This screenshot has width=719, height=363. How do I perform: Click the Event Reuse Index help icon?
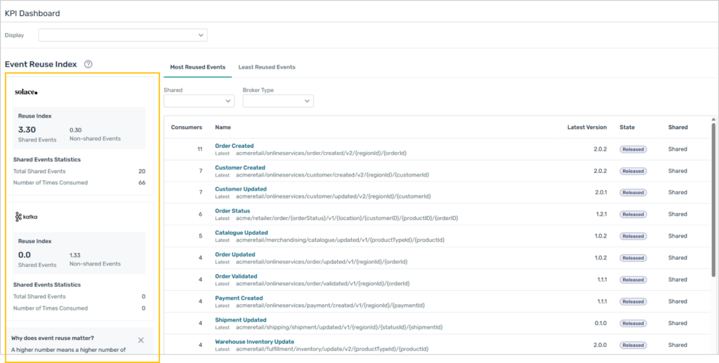click(x=88, y=64)
